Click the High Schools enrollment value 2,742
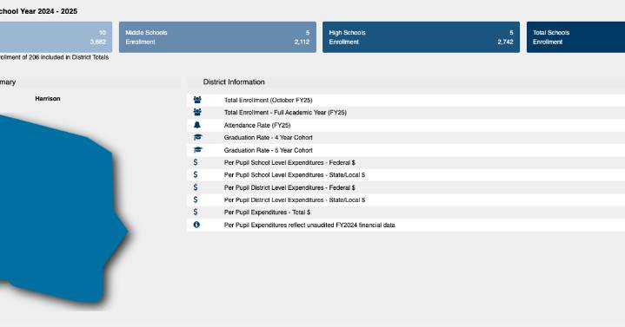The height and width of the screenshot is (327, 625). (505, 42)
